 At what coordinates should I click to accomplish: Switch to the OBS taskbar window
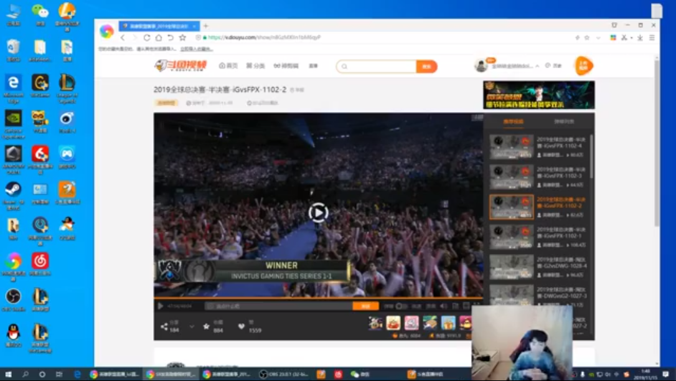284,374
